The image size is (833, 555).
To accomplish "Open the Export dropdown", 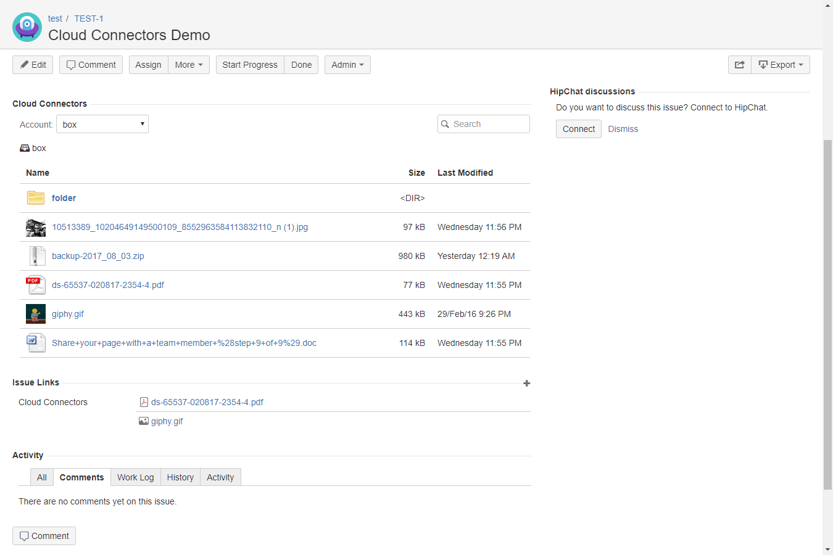I will point(781,65).
